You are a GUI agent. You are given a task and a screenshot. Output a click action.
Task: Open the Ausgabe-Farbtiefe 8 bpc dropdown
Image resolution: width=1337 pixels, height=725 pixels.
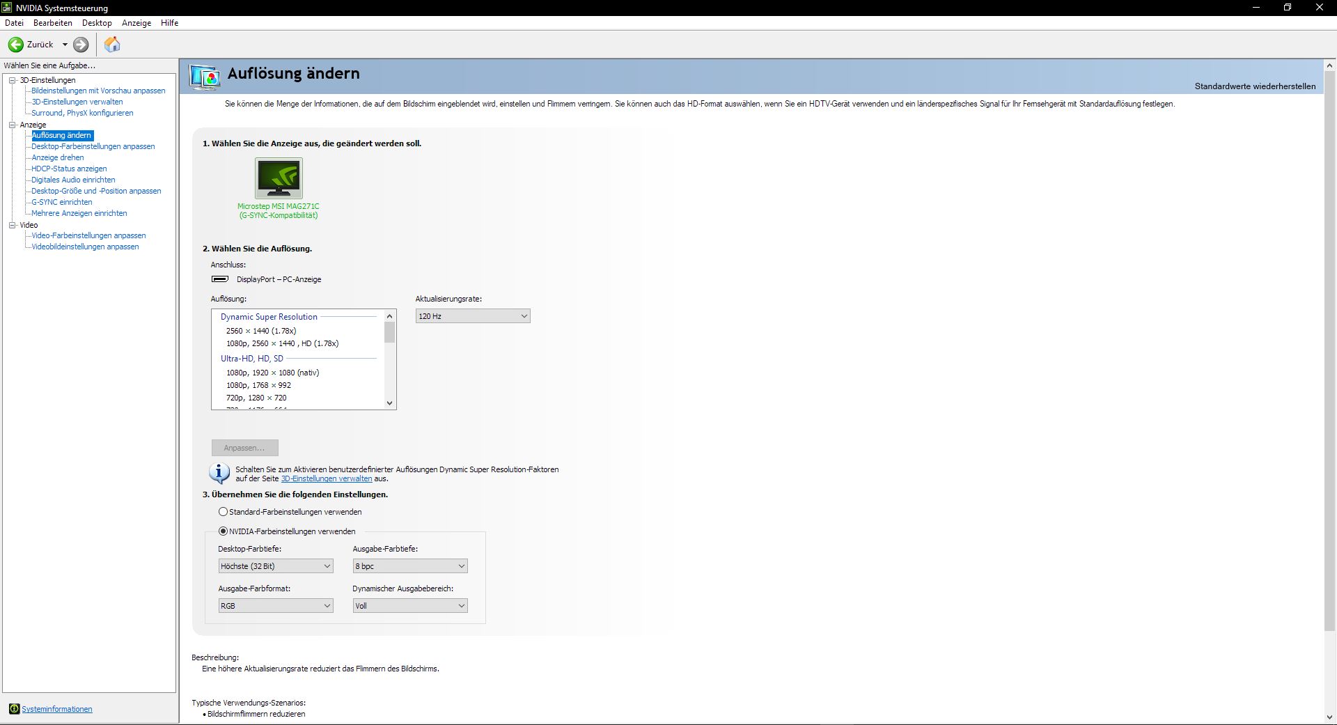410,566
